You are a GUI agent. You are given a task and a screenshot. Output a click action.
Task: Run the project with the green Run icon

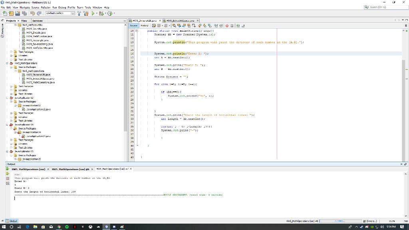(x=93, y=12)
